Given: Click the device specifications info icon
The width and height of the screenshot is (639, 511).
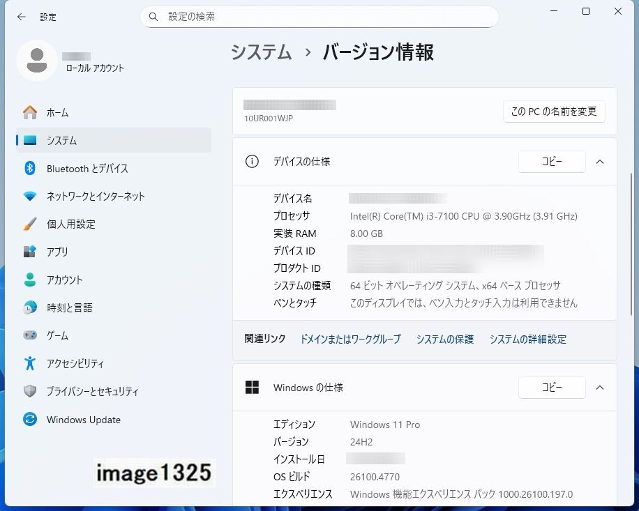Looking at the screenshot, I should click(252, 162).
